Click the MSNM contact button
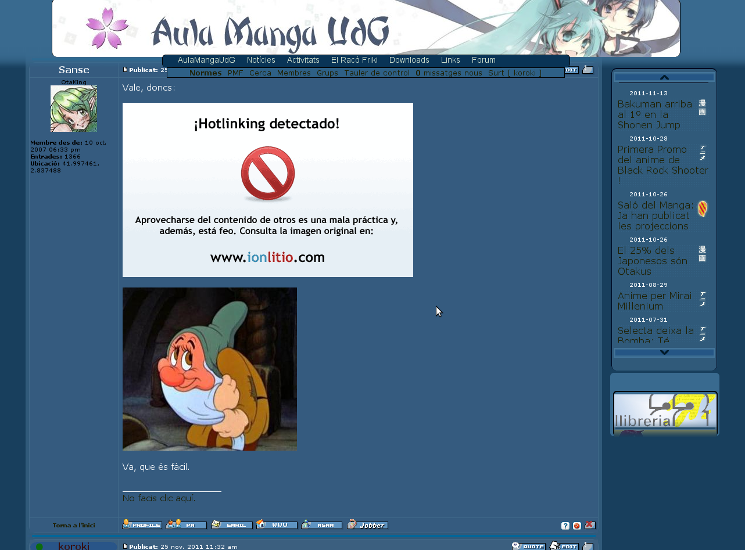This screenshot has height=550, width=745. 321,524
